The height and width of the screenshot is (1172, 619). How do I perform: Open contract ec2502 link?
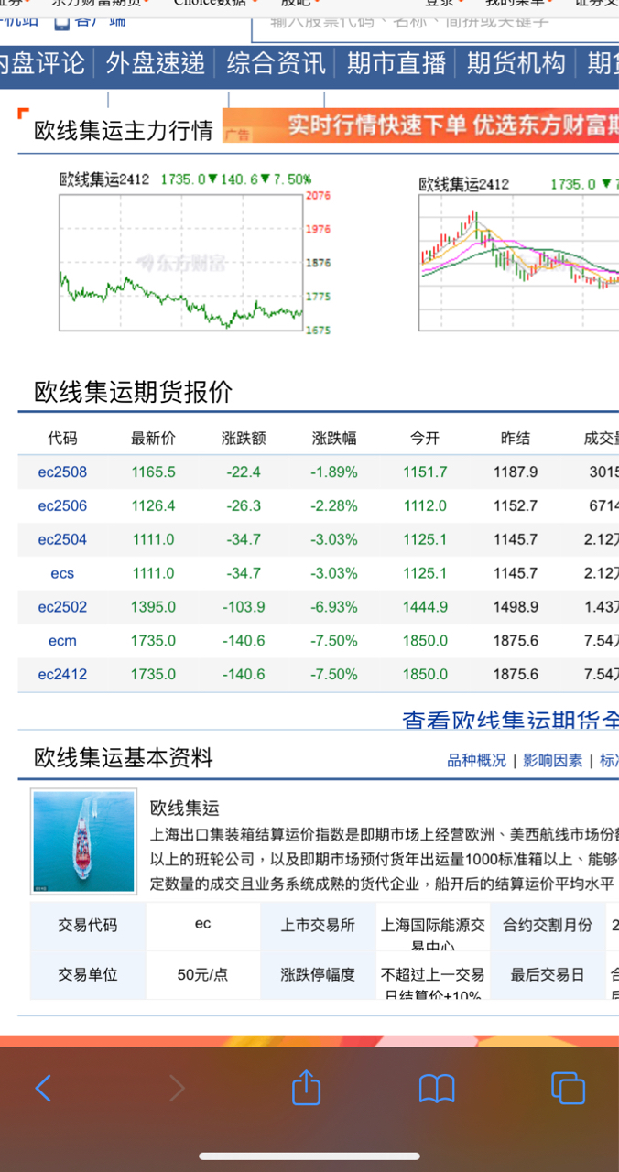[62, 607]
